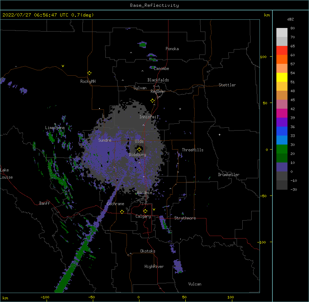Click the Sylvan town label
Viewport: 309px width, 302px height.
click(140, 88)
